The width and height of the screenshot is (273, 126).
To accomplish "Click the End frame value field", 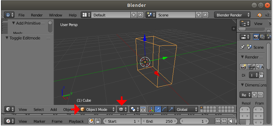I will [159, 121].
